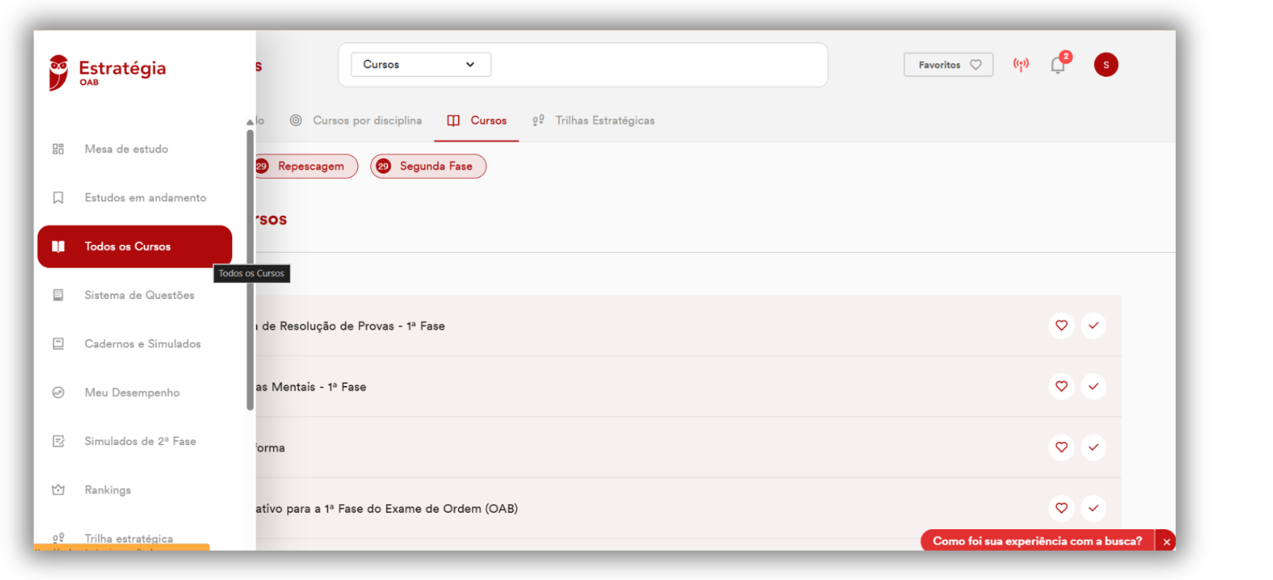The height and width of the screenshot is (580, 1273).
Task: Mark Mapas Mentais course as completed
Action: (x=1093, y=387)
